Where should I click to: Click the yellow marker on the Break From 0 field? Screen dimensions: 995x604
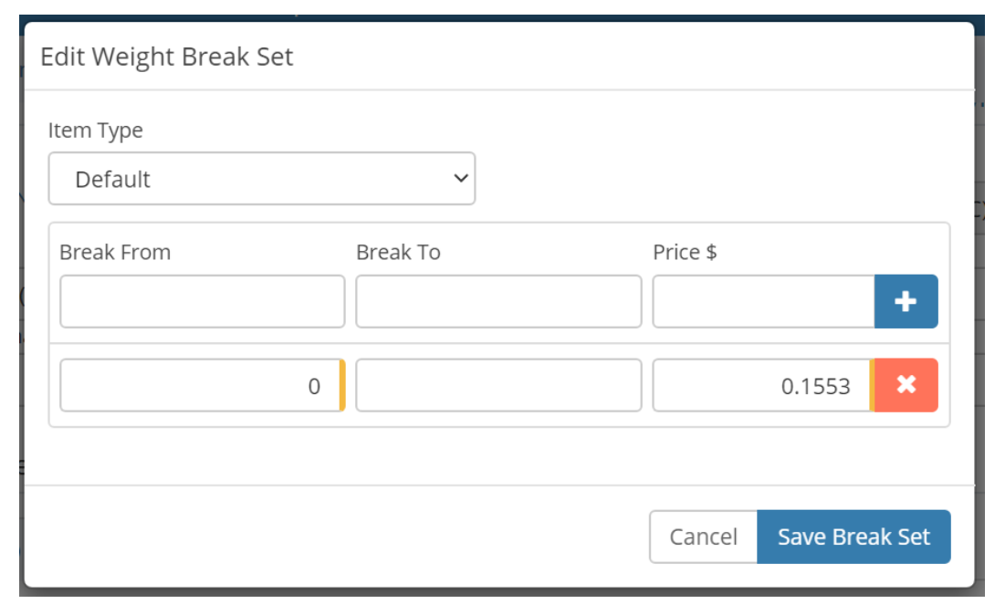pos(342,385)
